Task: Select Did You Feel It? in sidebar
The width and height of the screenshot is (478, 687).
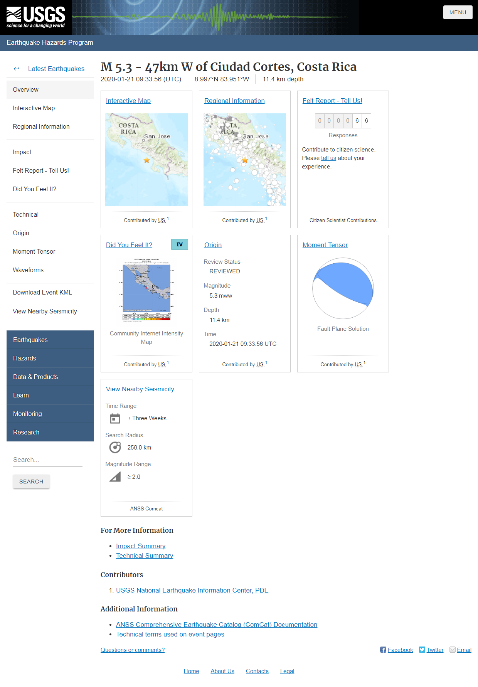Action: pos(50,189)
